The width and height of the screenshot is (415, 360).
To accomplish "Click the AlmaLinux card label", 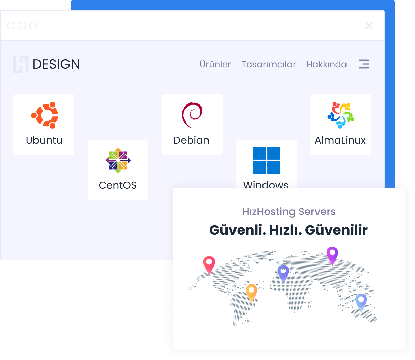I will 340,140.
